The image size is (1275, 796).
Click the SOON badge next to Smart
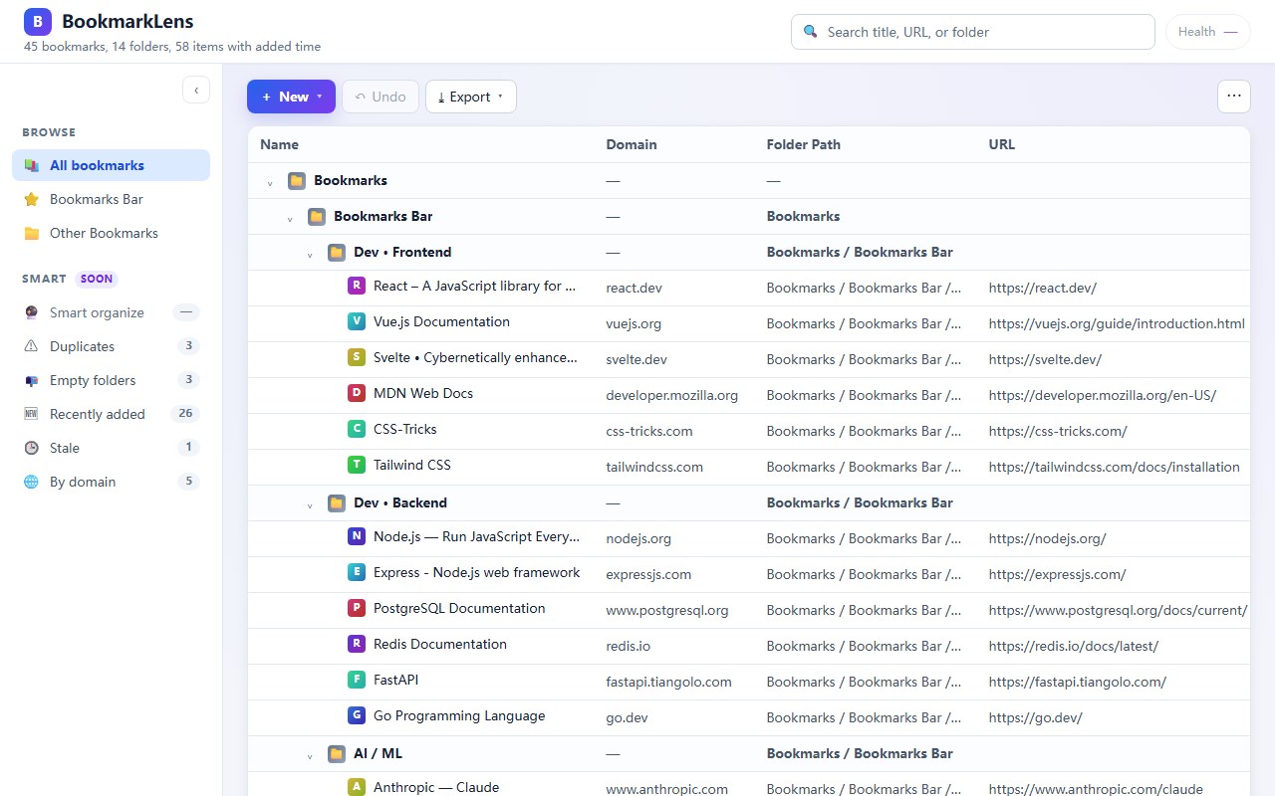(96, 279)
